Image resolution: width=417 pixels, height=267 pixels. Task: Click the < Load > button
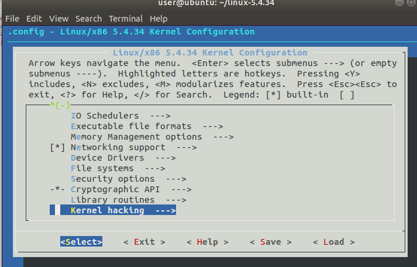[x=334, y=242]
